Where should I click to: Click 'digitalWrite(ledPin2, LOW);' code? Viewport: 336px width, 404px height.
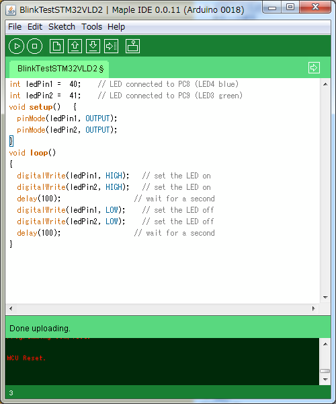point(71,222)
